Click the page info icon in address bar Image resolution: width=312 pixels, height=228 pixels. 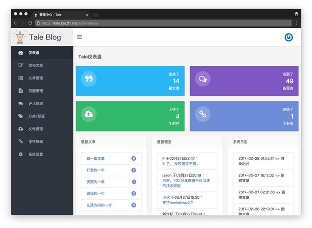(39, 23)
